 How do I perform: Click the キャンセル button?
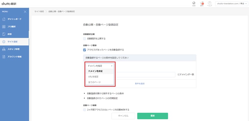tap(123, 116)
